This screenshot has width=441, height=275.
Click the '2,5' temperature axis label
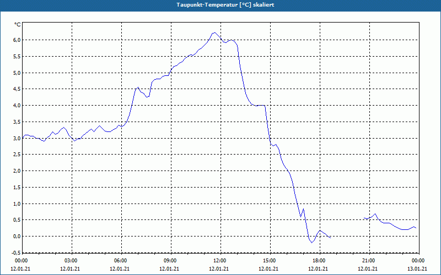point(17,155)
